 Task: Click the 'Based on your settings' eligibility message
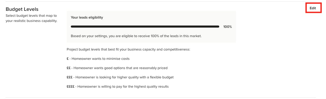[136, 36]
